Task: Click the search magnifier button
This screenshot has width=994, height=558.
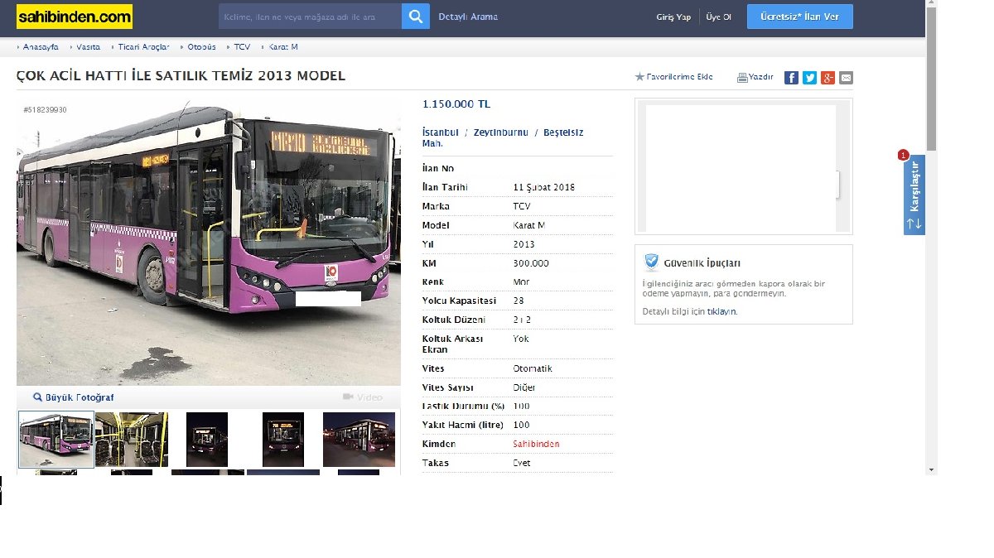Action: (416, 17)
